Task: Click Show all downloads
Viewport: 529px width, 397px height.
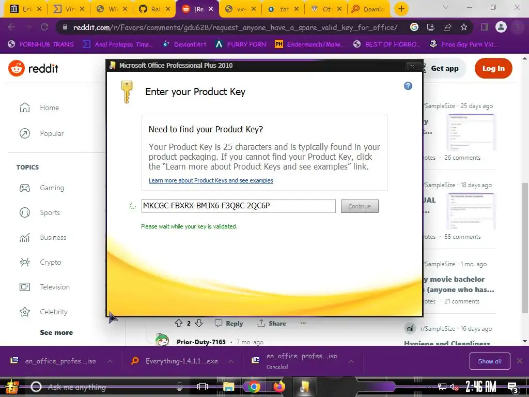Action: click(x=490, y=361)
